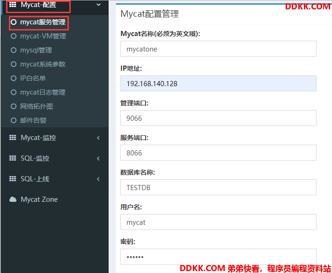The height and width of the screenshot is (273, 332).
Task: Click the 服务端口 label
Action: 134,138
